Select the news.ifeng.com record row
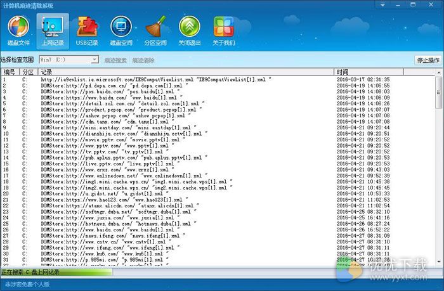The height and width of the screenshot is (291, 444). [218, 235]
